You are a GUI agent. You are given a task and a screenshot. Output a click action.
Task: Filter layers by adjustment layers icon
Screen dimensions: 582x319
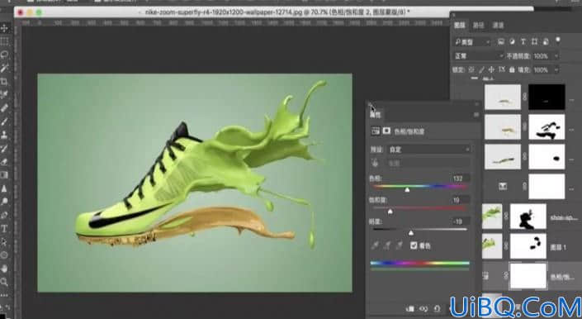(512, 41)
